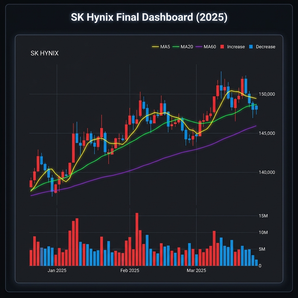Click the 5M volume axis label
Viewport: 298px width, 298px height.
click(262, 249)
